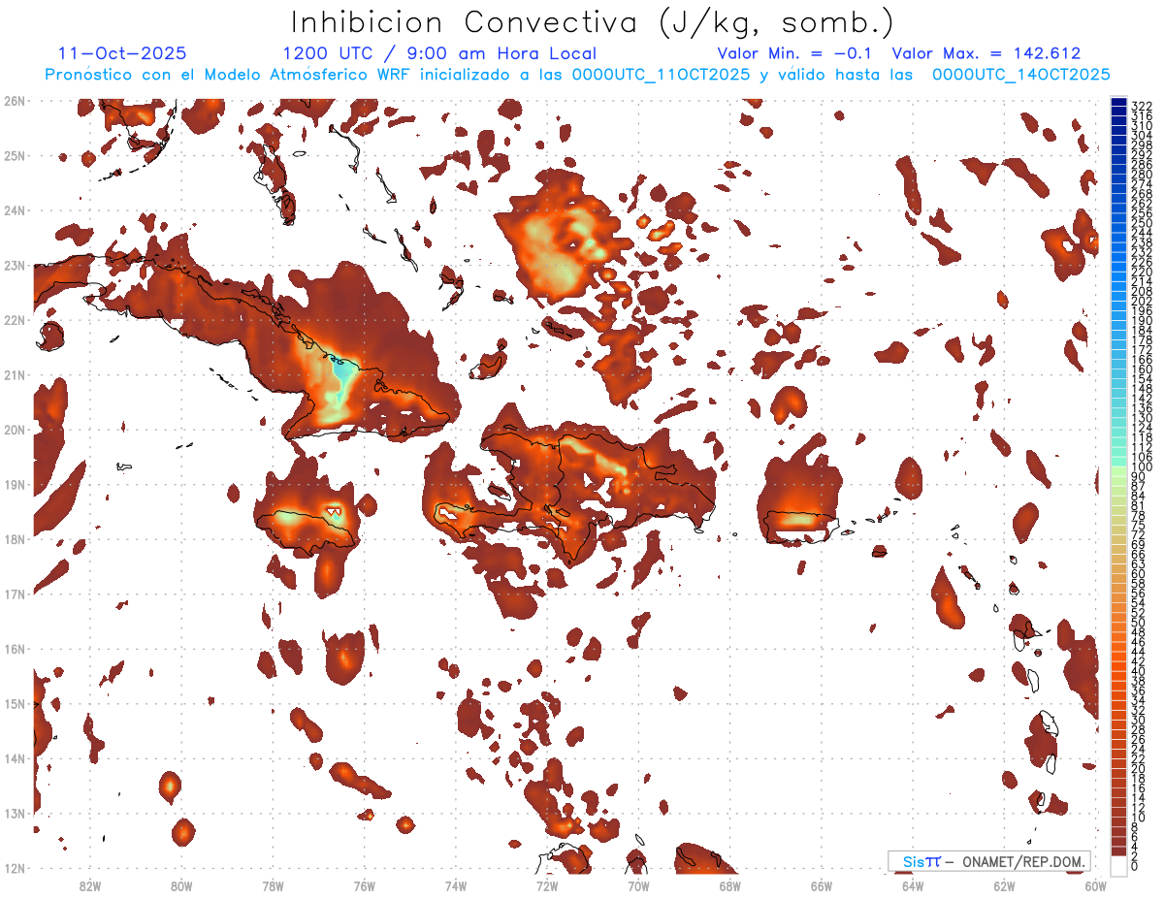Select the 11-Oct-2025 date label

(123, 53)
